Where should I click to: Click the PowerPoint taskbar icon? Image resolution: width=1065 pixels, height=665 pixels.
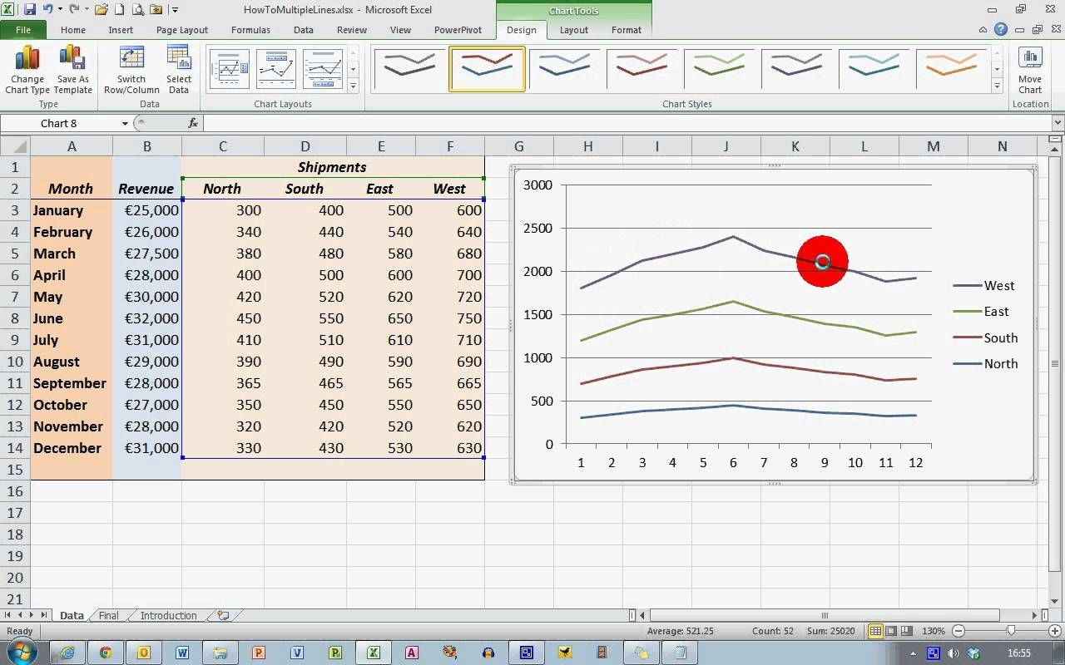(x=258, y=653)
